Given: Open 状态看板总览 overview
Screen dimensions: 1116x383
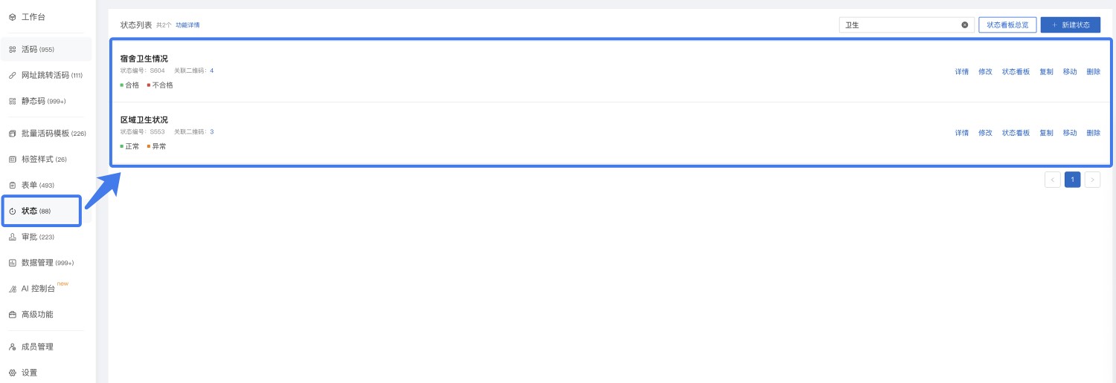Looking at the screenshot, I should (x=1007, y=25).
